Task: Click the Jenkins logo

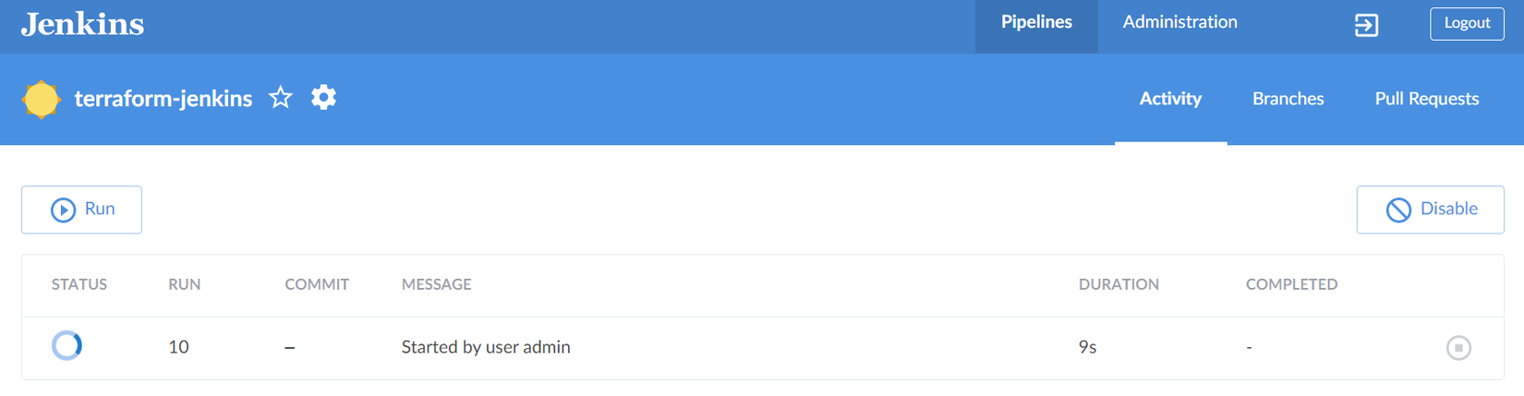Action: pyautogui.click(x=82, y=24)
